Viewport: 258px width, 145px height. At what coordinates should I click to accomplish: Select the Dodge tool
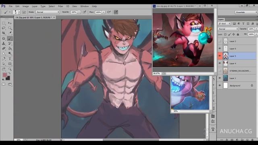(x=10, y=54)
